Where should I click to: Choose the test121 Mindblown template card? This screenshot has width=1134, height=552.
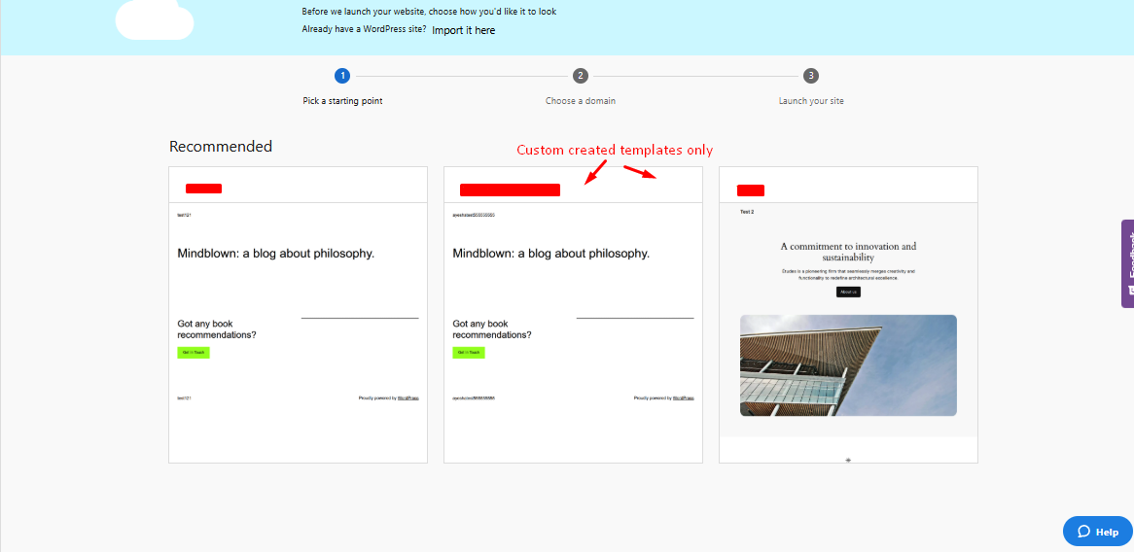coord(298,315)
